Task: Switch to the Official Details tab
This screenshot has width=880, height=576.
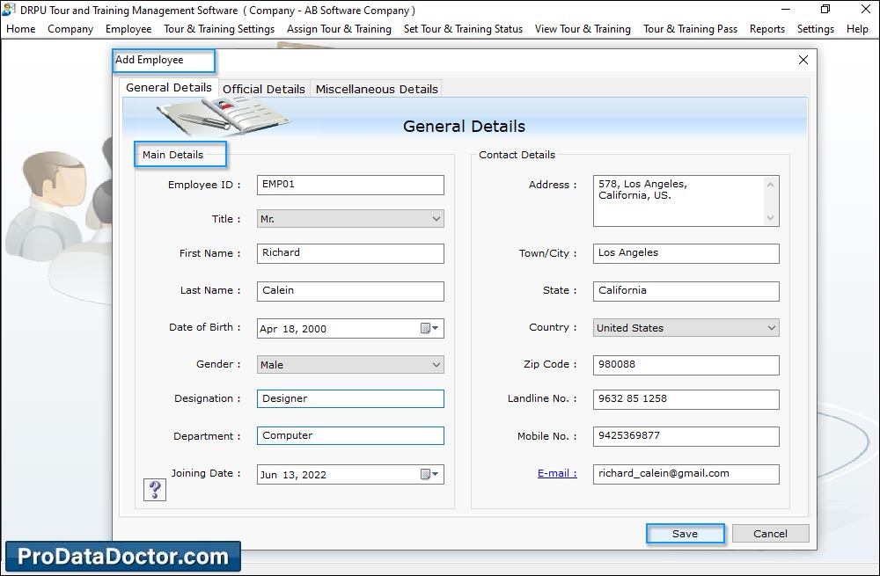Action: point(264,89)
